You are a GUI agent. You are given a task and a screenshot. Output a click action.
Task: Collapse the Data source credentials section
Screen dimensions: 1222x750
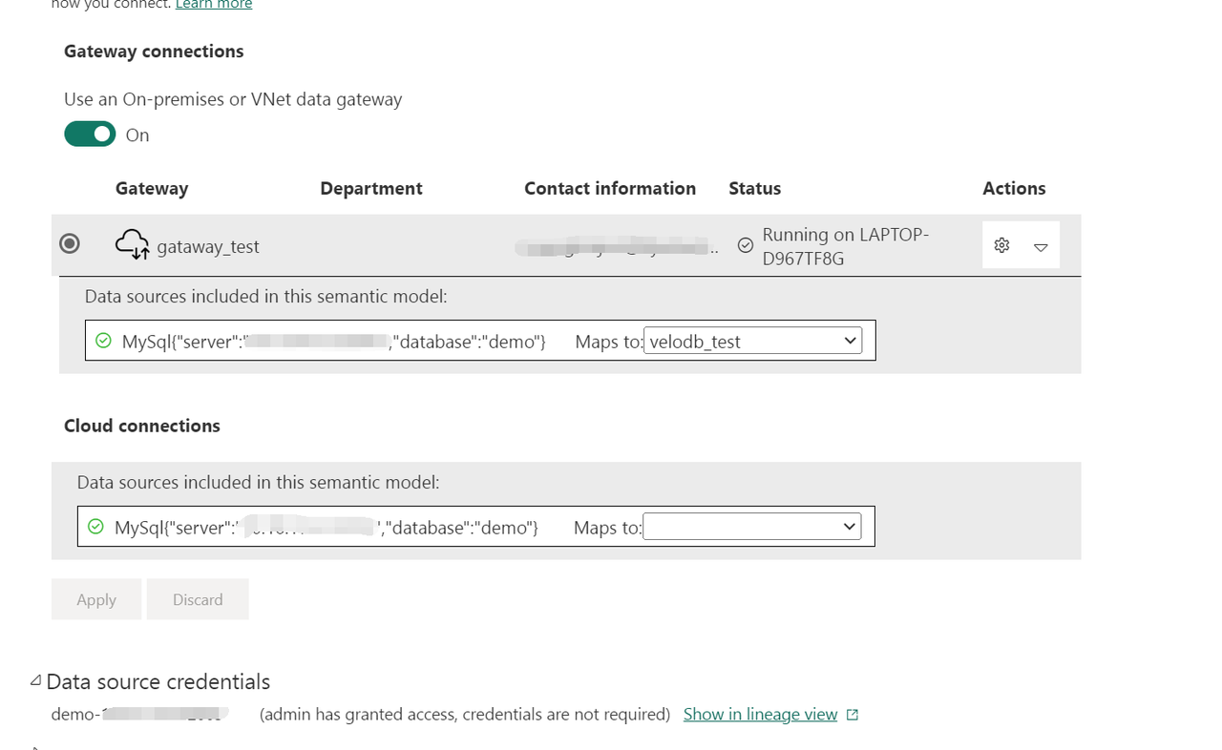point(36,681)
